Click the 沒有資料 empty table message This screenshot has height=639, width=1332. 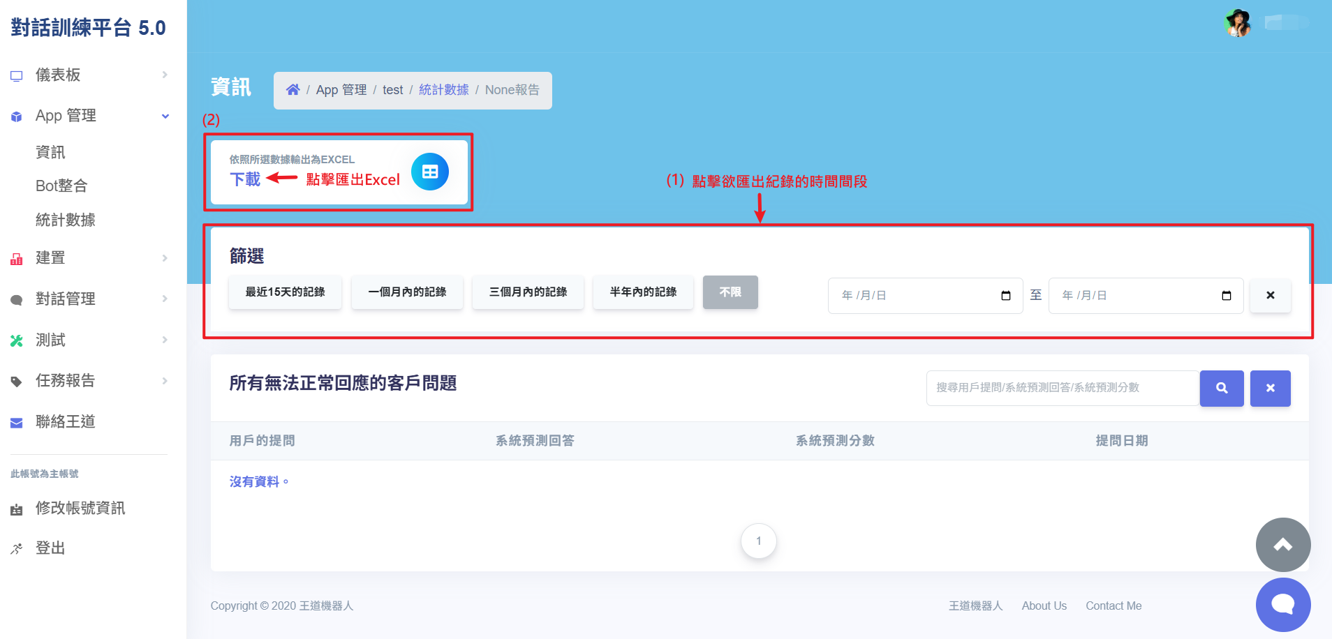tap(259, 482)
